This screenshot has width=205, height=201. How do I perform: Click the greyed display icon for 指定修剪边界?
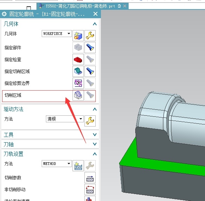coord(90,83)
